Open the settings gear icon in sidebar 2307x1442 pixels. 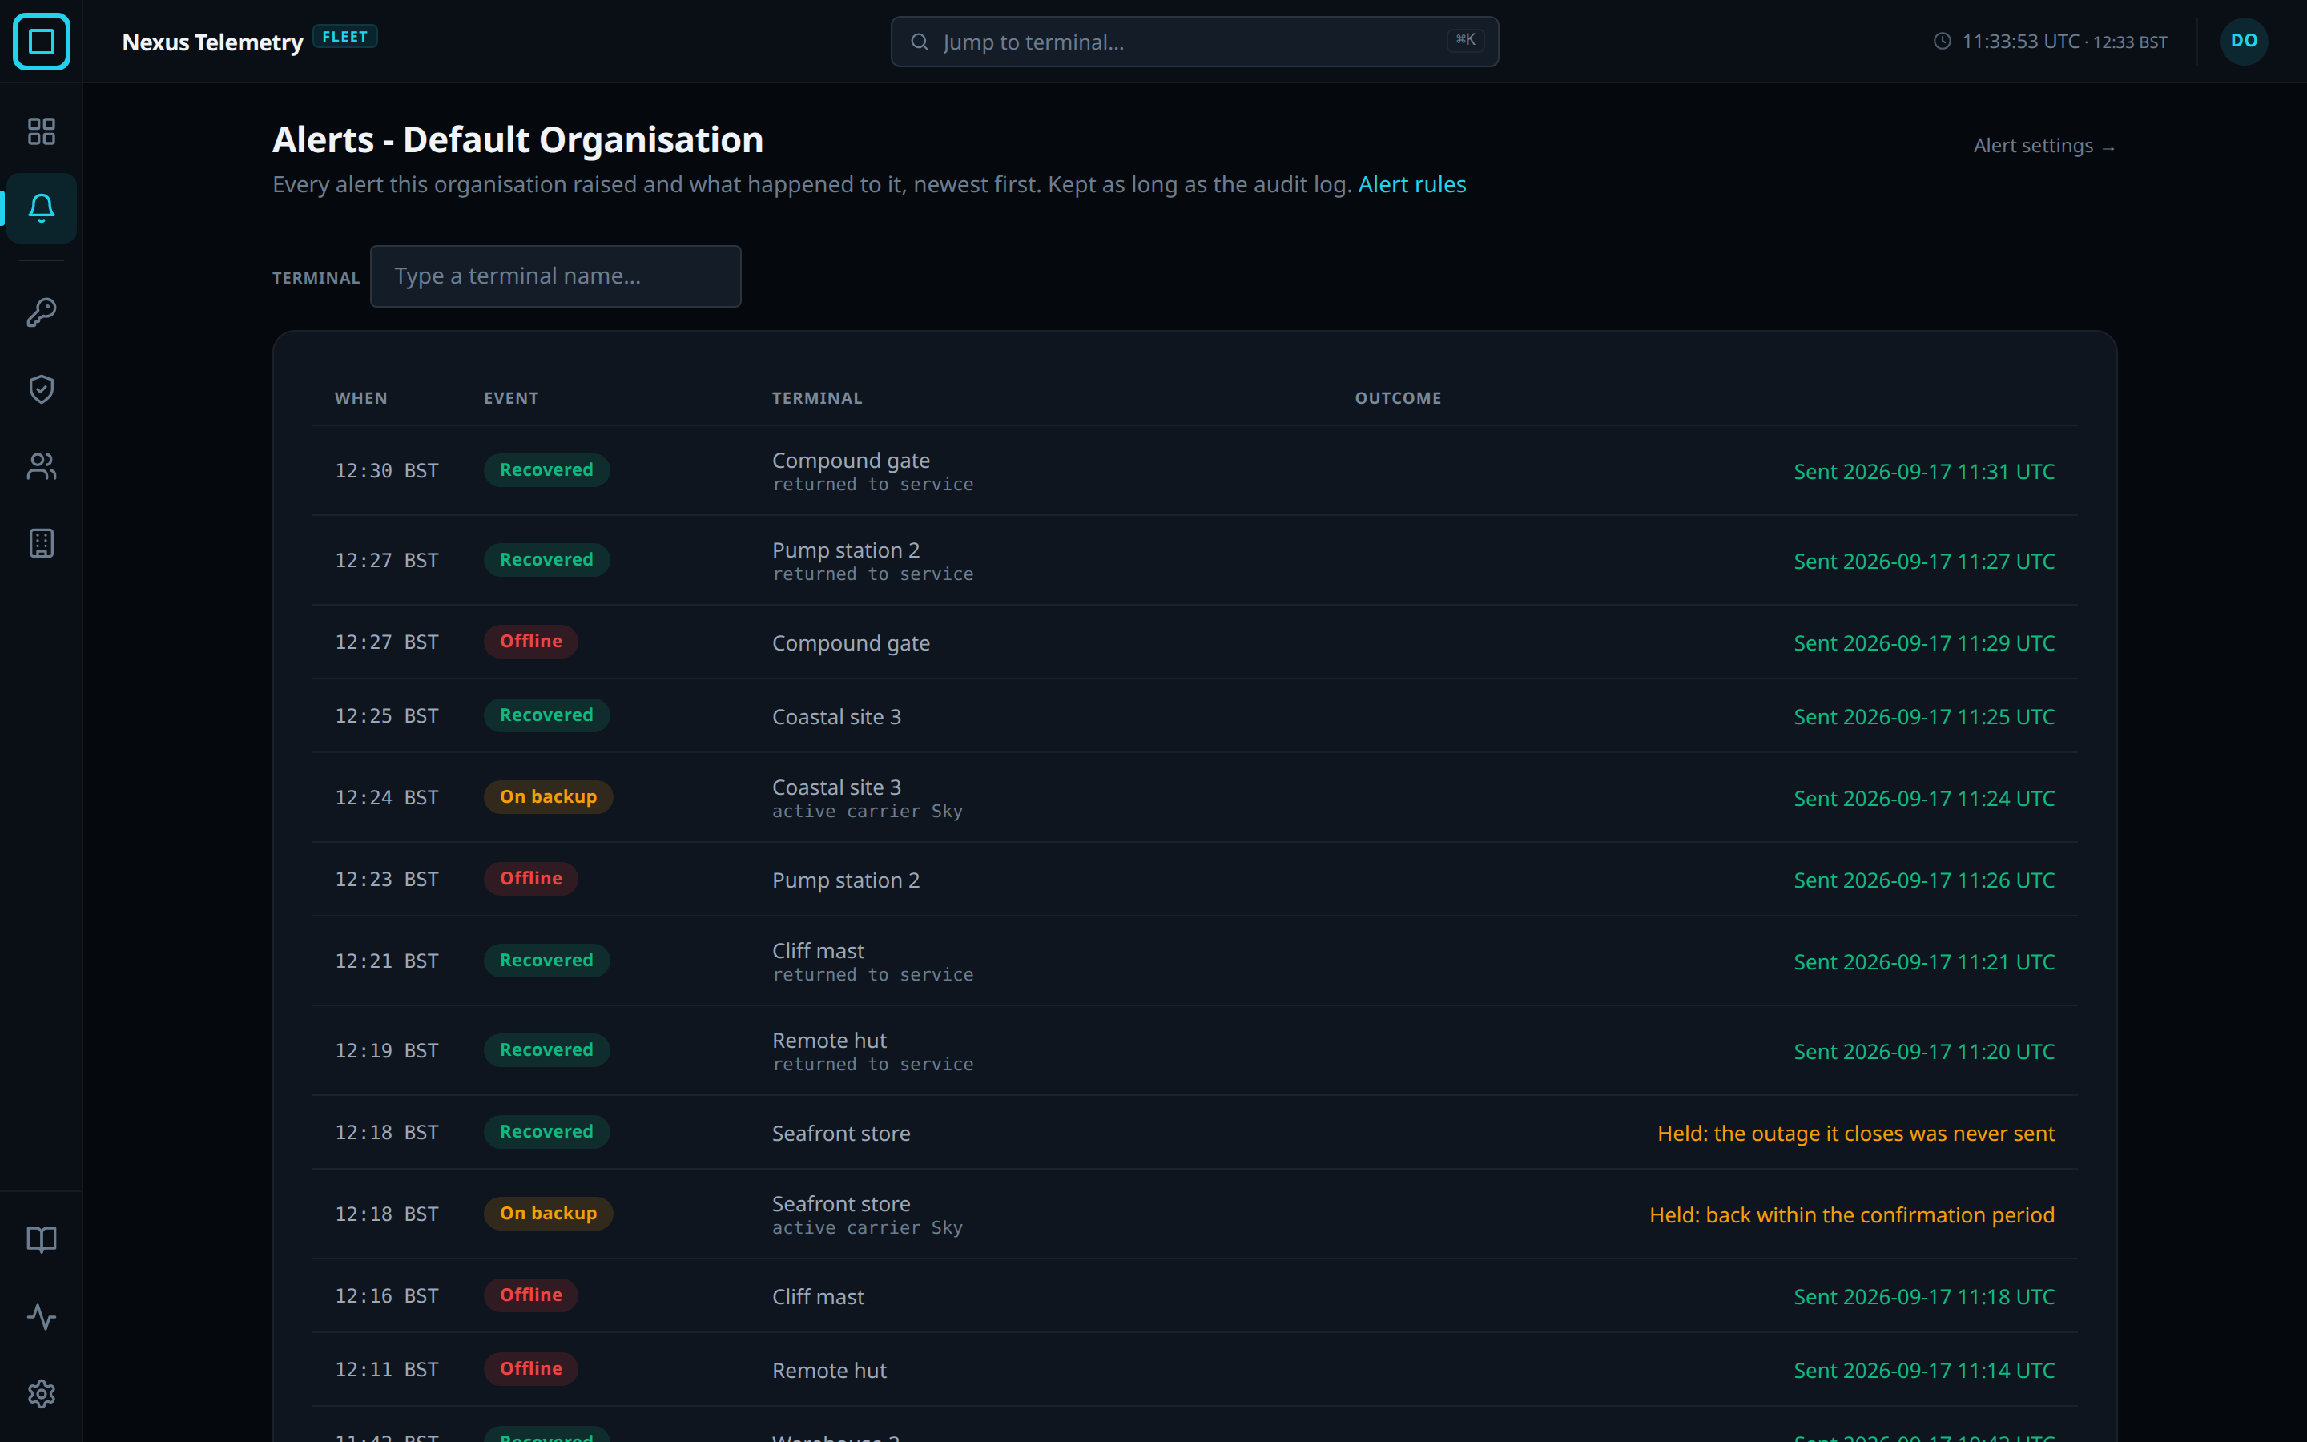tap(41, 1394)
